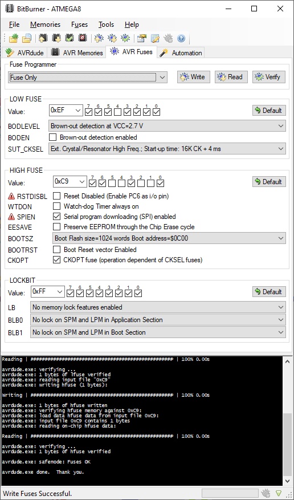Expand the BLB0 Application Section lock dropdown
The width and height of the screenshot is (294, 500).
[158, 320]
